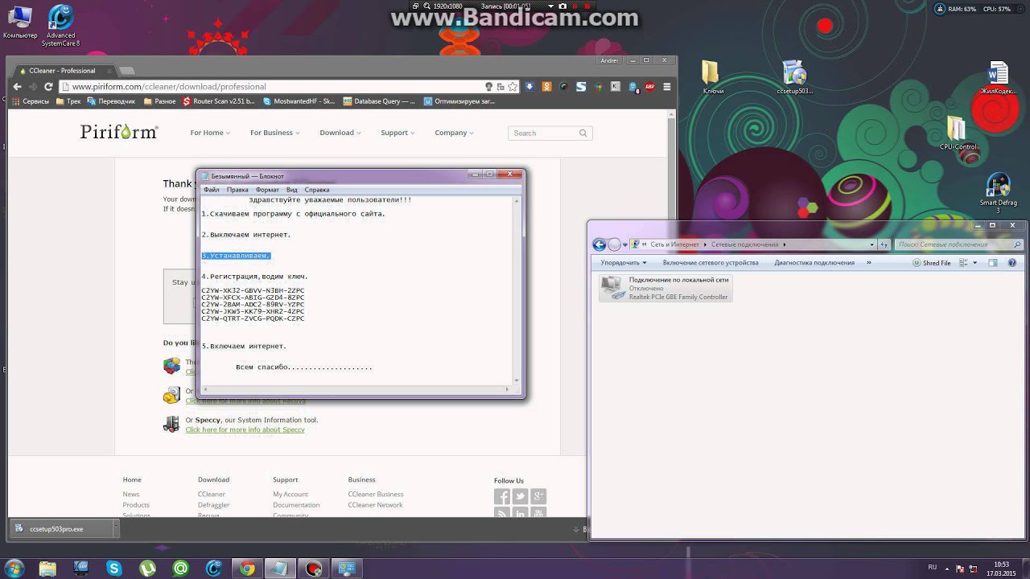Open the MostwantedHF Skype bookmark
Screen dimensions: 1030x579
click(x=299, y=101)
